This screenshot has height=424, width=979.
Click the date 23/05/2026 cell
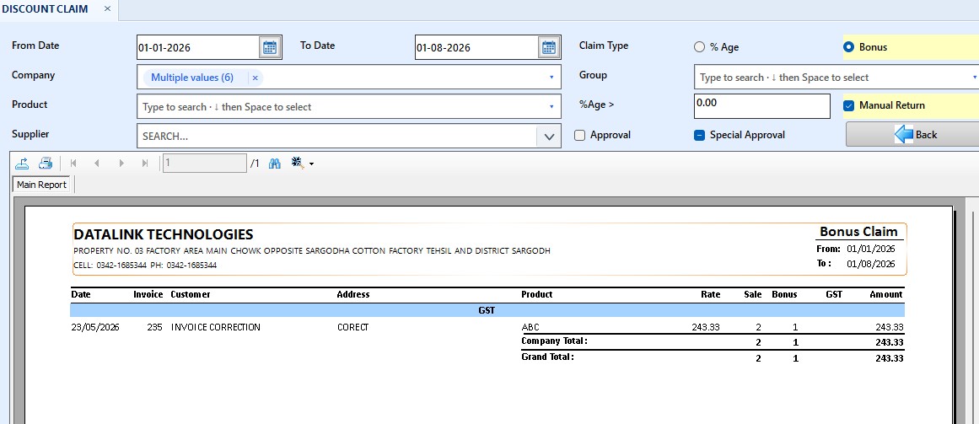(x=95, y=327)
